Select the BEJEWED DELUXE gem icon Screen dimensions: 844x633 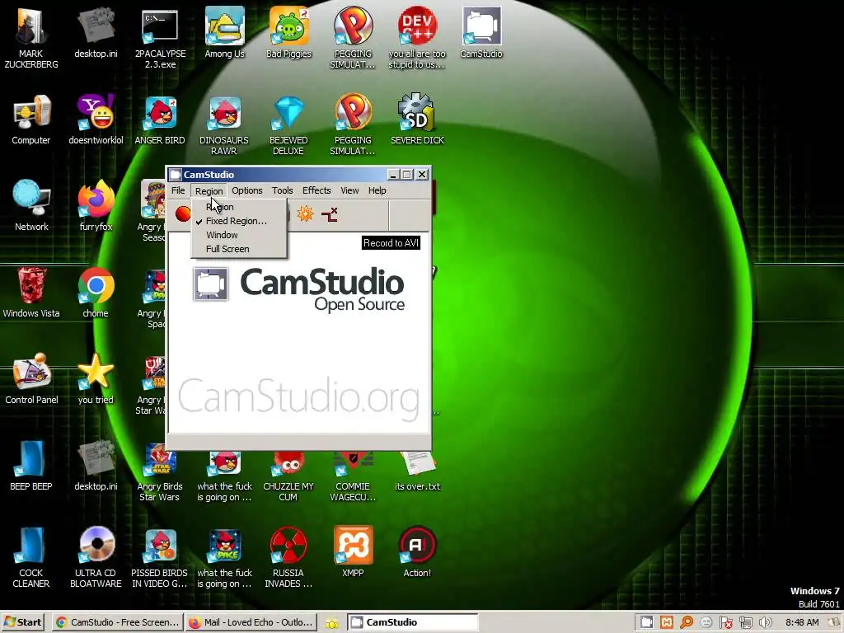click(x=289, y=125)
